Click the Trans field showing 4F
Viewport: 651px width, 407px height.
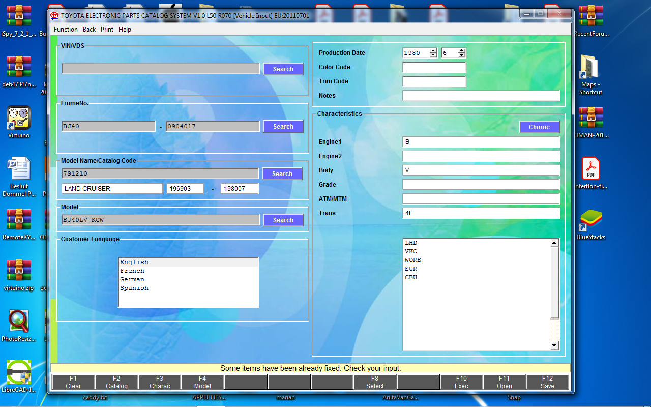click(x=481, y=213)
